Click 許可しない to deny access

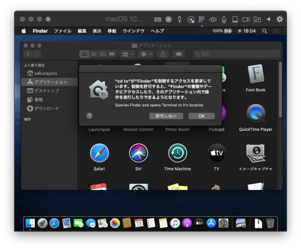click(x=166, y=116)
